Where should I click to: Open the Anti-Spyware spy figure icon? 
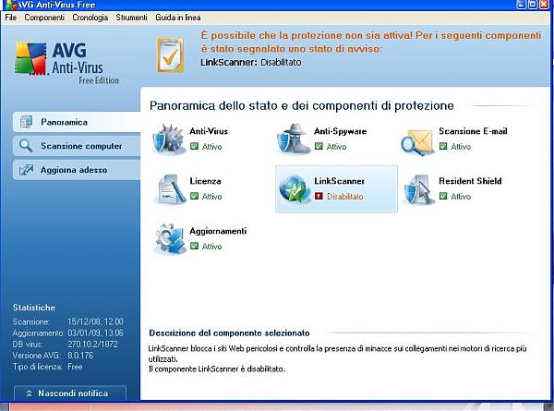(x=294, y=139)
